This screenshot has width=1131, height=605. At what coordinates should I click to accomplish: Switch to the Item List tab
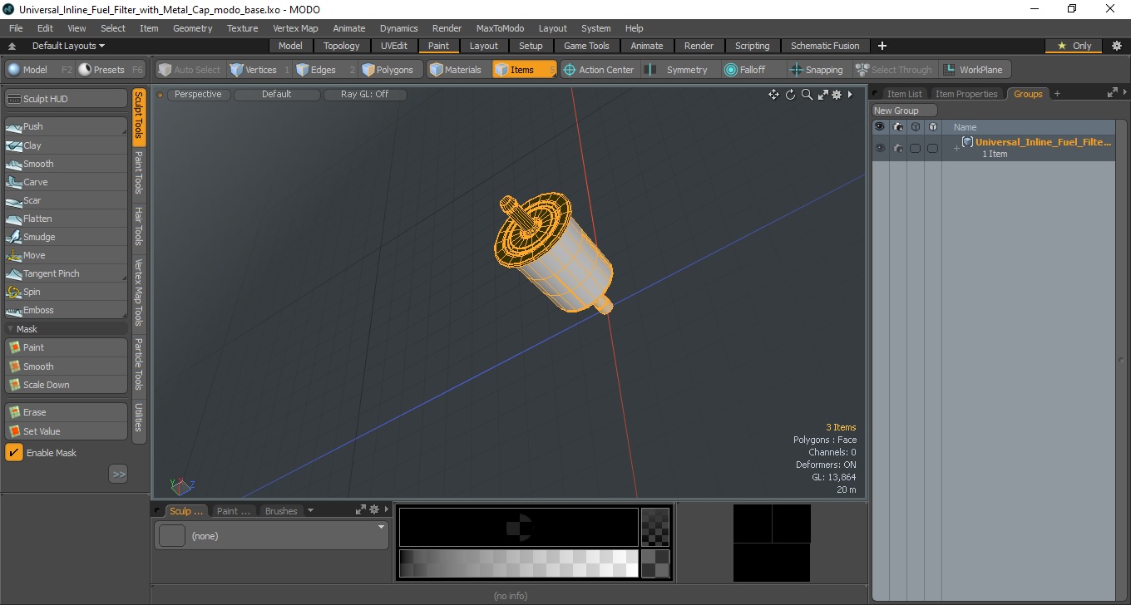tap(903, 94)
